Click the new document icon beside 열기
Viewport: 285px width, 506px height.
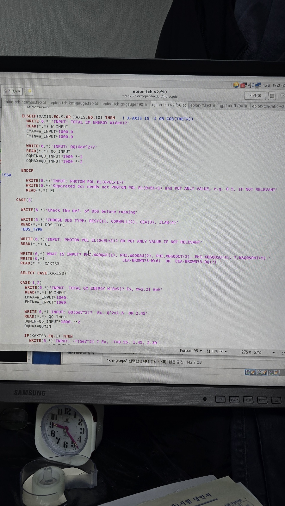pyautogui.click(x=29, y=92)
